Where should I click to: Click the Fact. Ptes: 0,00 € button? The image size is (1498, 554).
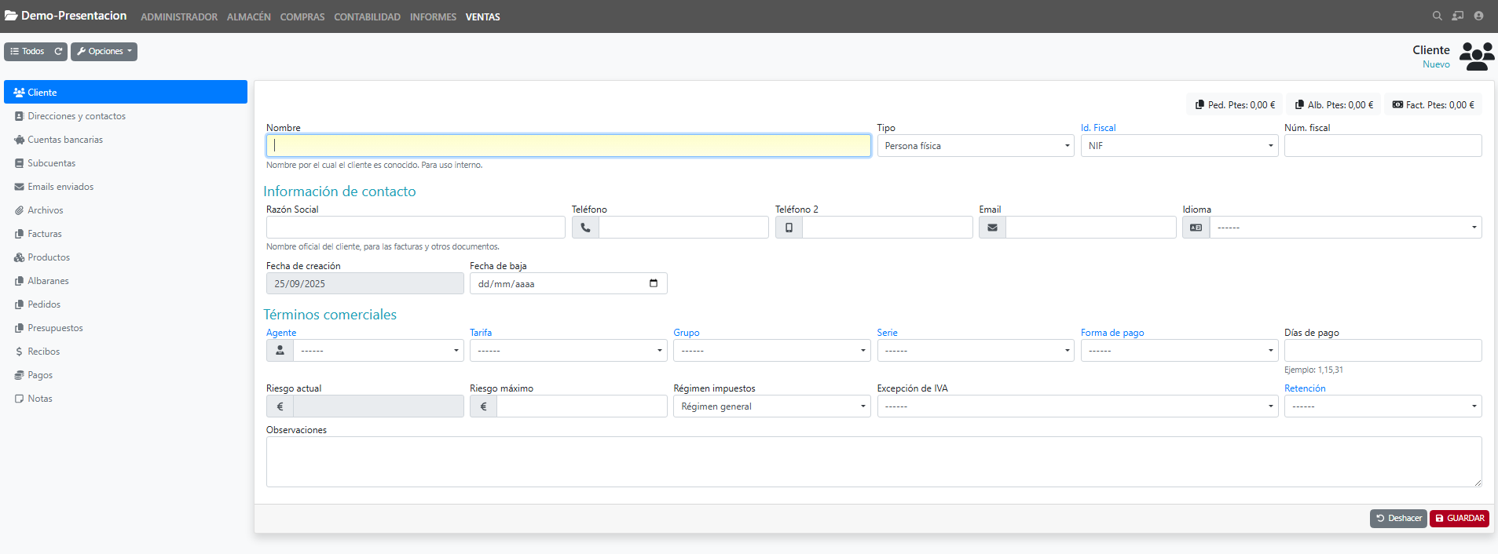pyautogui.click(x=1434, y=104)
